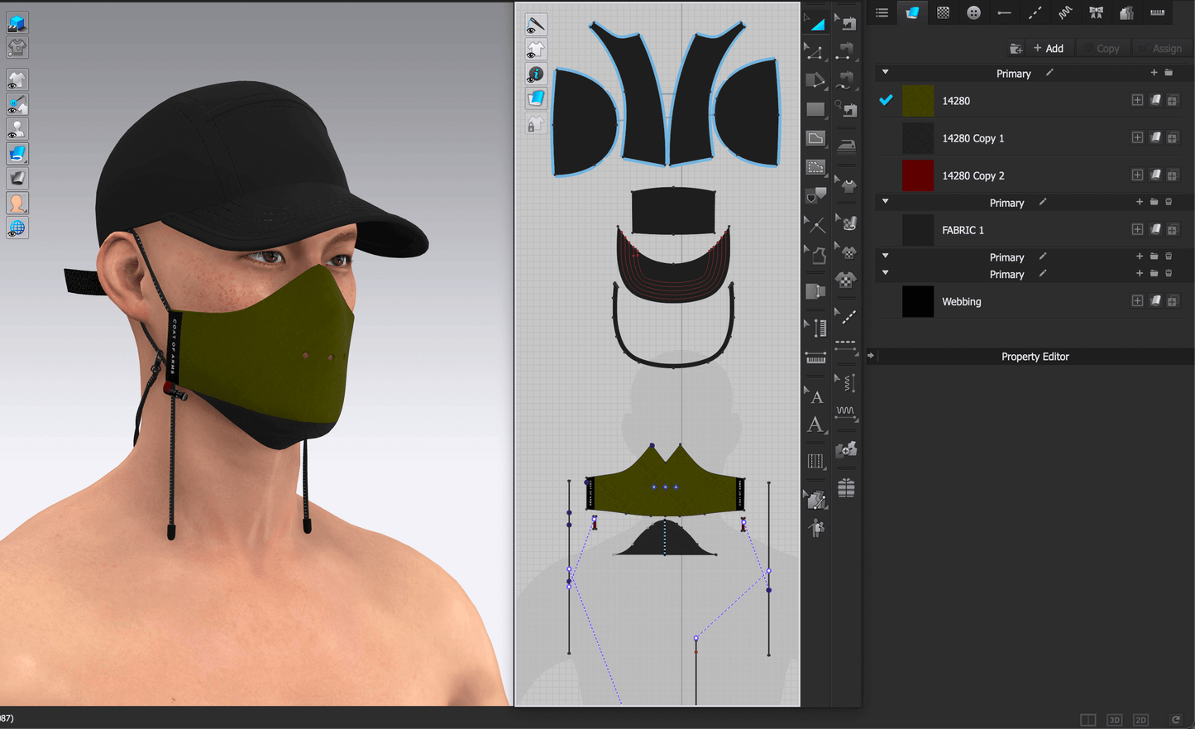Switch to the Puckering squiggle tab
Screen dimensions: 1195x729
1065,12
